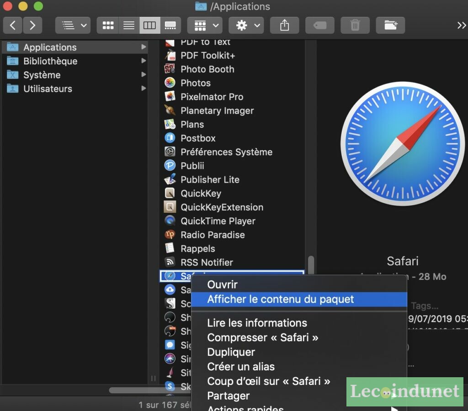Expand arrow beside Applications folder
The width and height of the screenshot is (468, 411).
tap(144, 47)
